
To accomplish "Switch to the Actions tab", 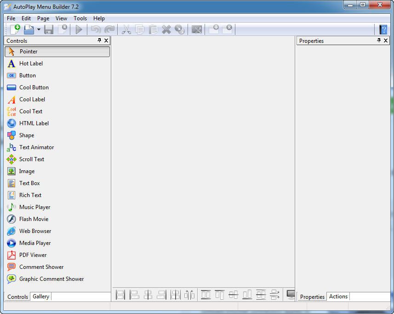I will [x=338, y=297].
